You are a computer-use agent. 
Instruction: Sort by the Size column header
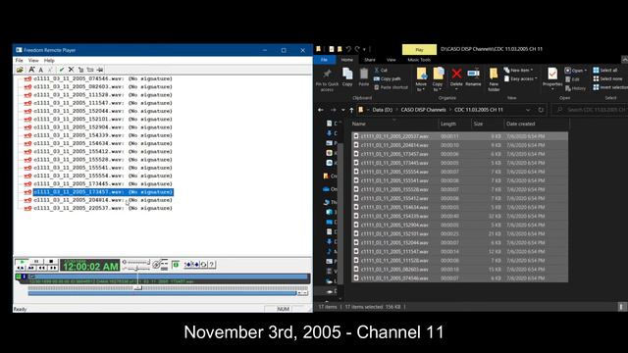pos(478,125)
